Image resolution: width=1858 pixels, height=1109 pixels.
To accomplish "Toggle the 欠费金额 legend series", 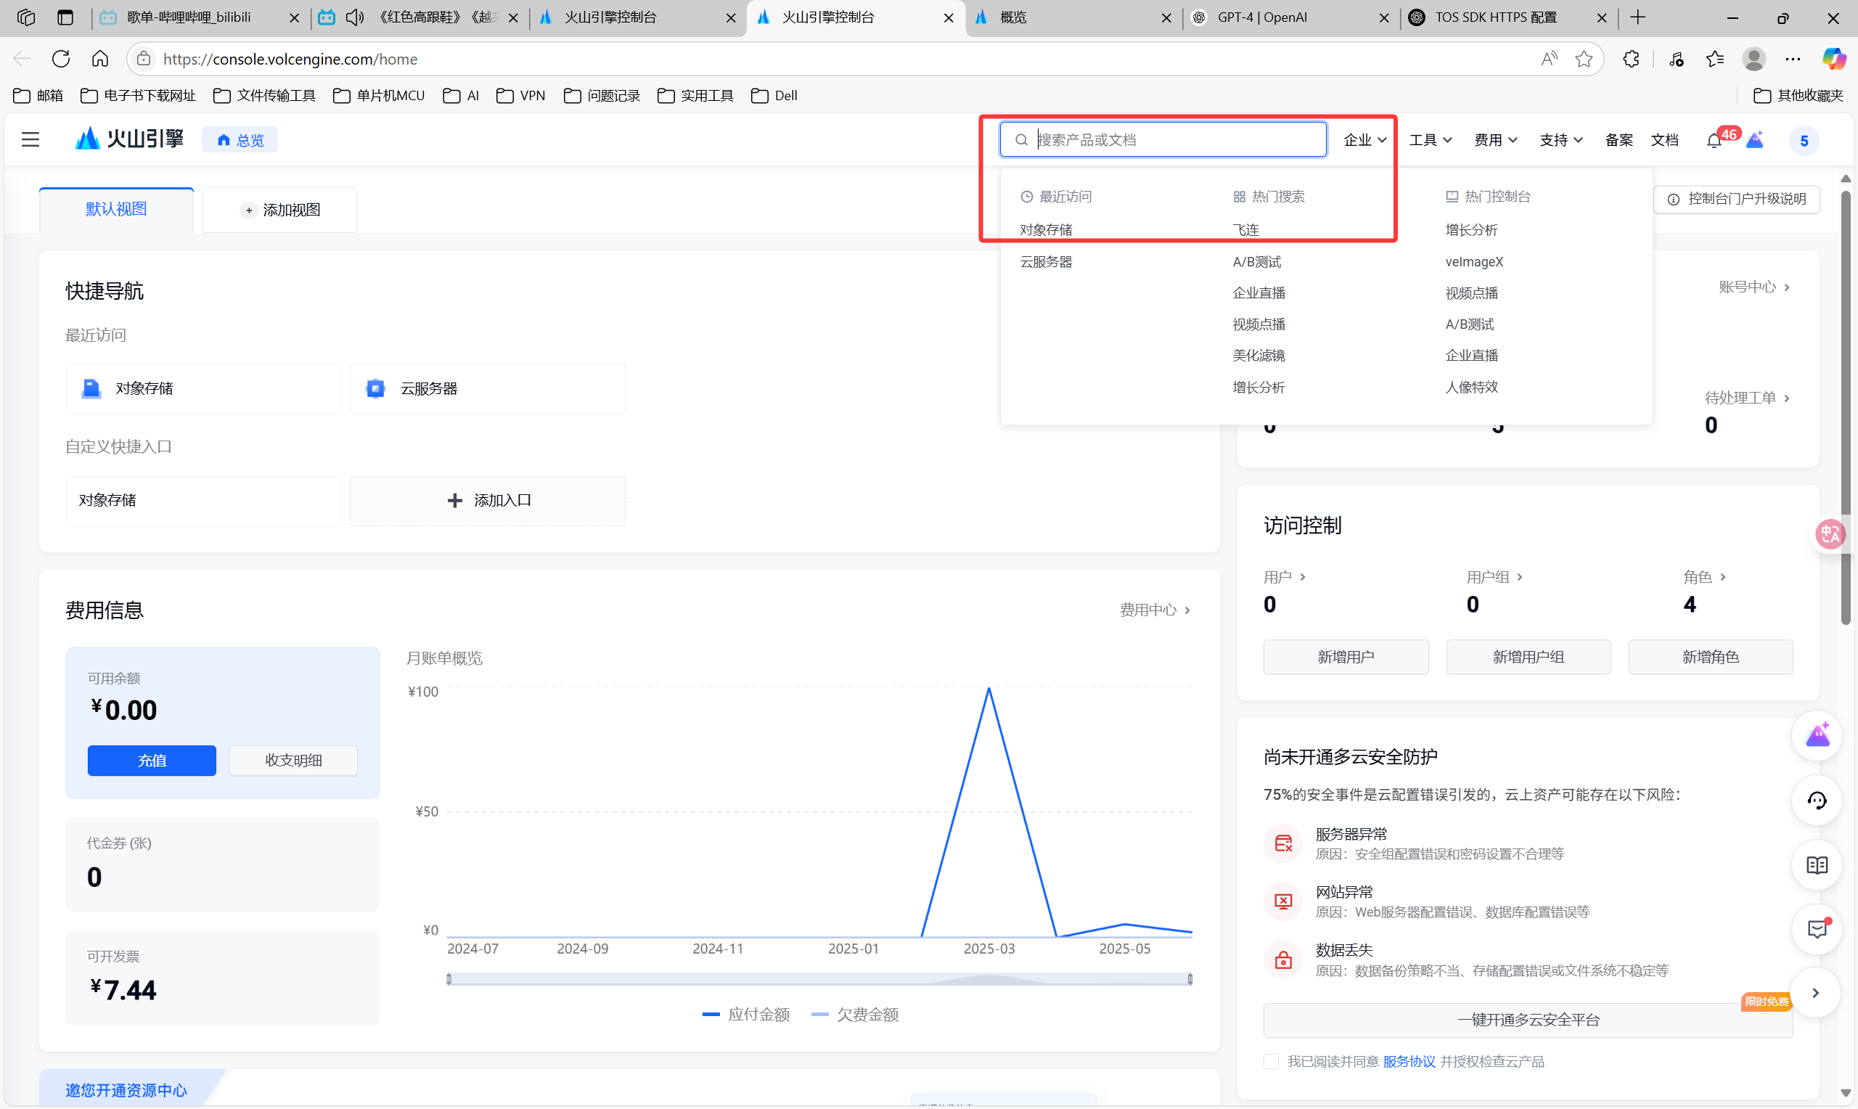I will tap(855, 1014).
